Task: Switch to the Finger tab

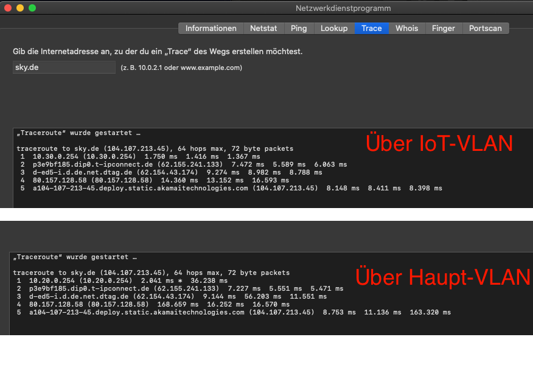Action: (x=444, y=28)
